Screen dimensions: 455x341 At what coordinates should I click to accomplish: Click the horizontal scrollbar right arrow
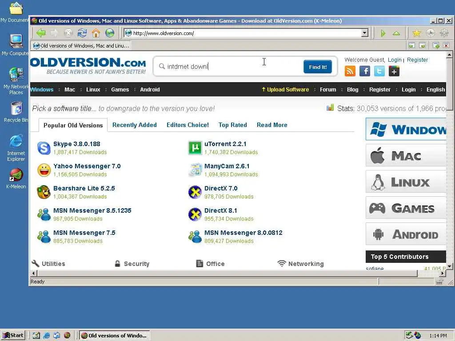coord(443,273)
